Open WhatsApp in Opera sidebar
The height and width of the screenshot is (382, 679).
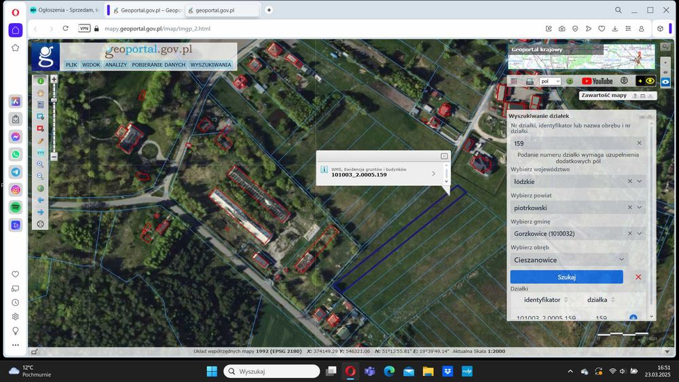(x=16, y=154)
